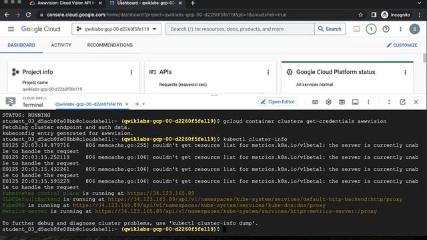427x240 pixels.
Task: Click the Kubernetes control plane URL
Action: (161, 193)
